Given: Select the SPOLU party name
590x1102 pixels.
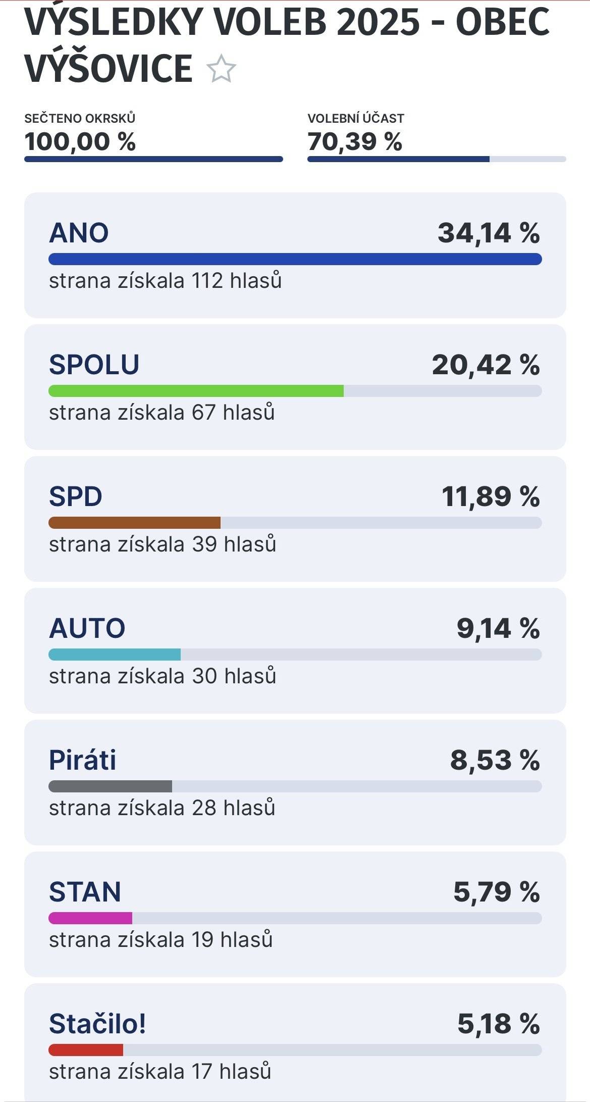Looking at the screenshot, I should click(94, 365).
